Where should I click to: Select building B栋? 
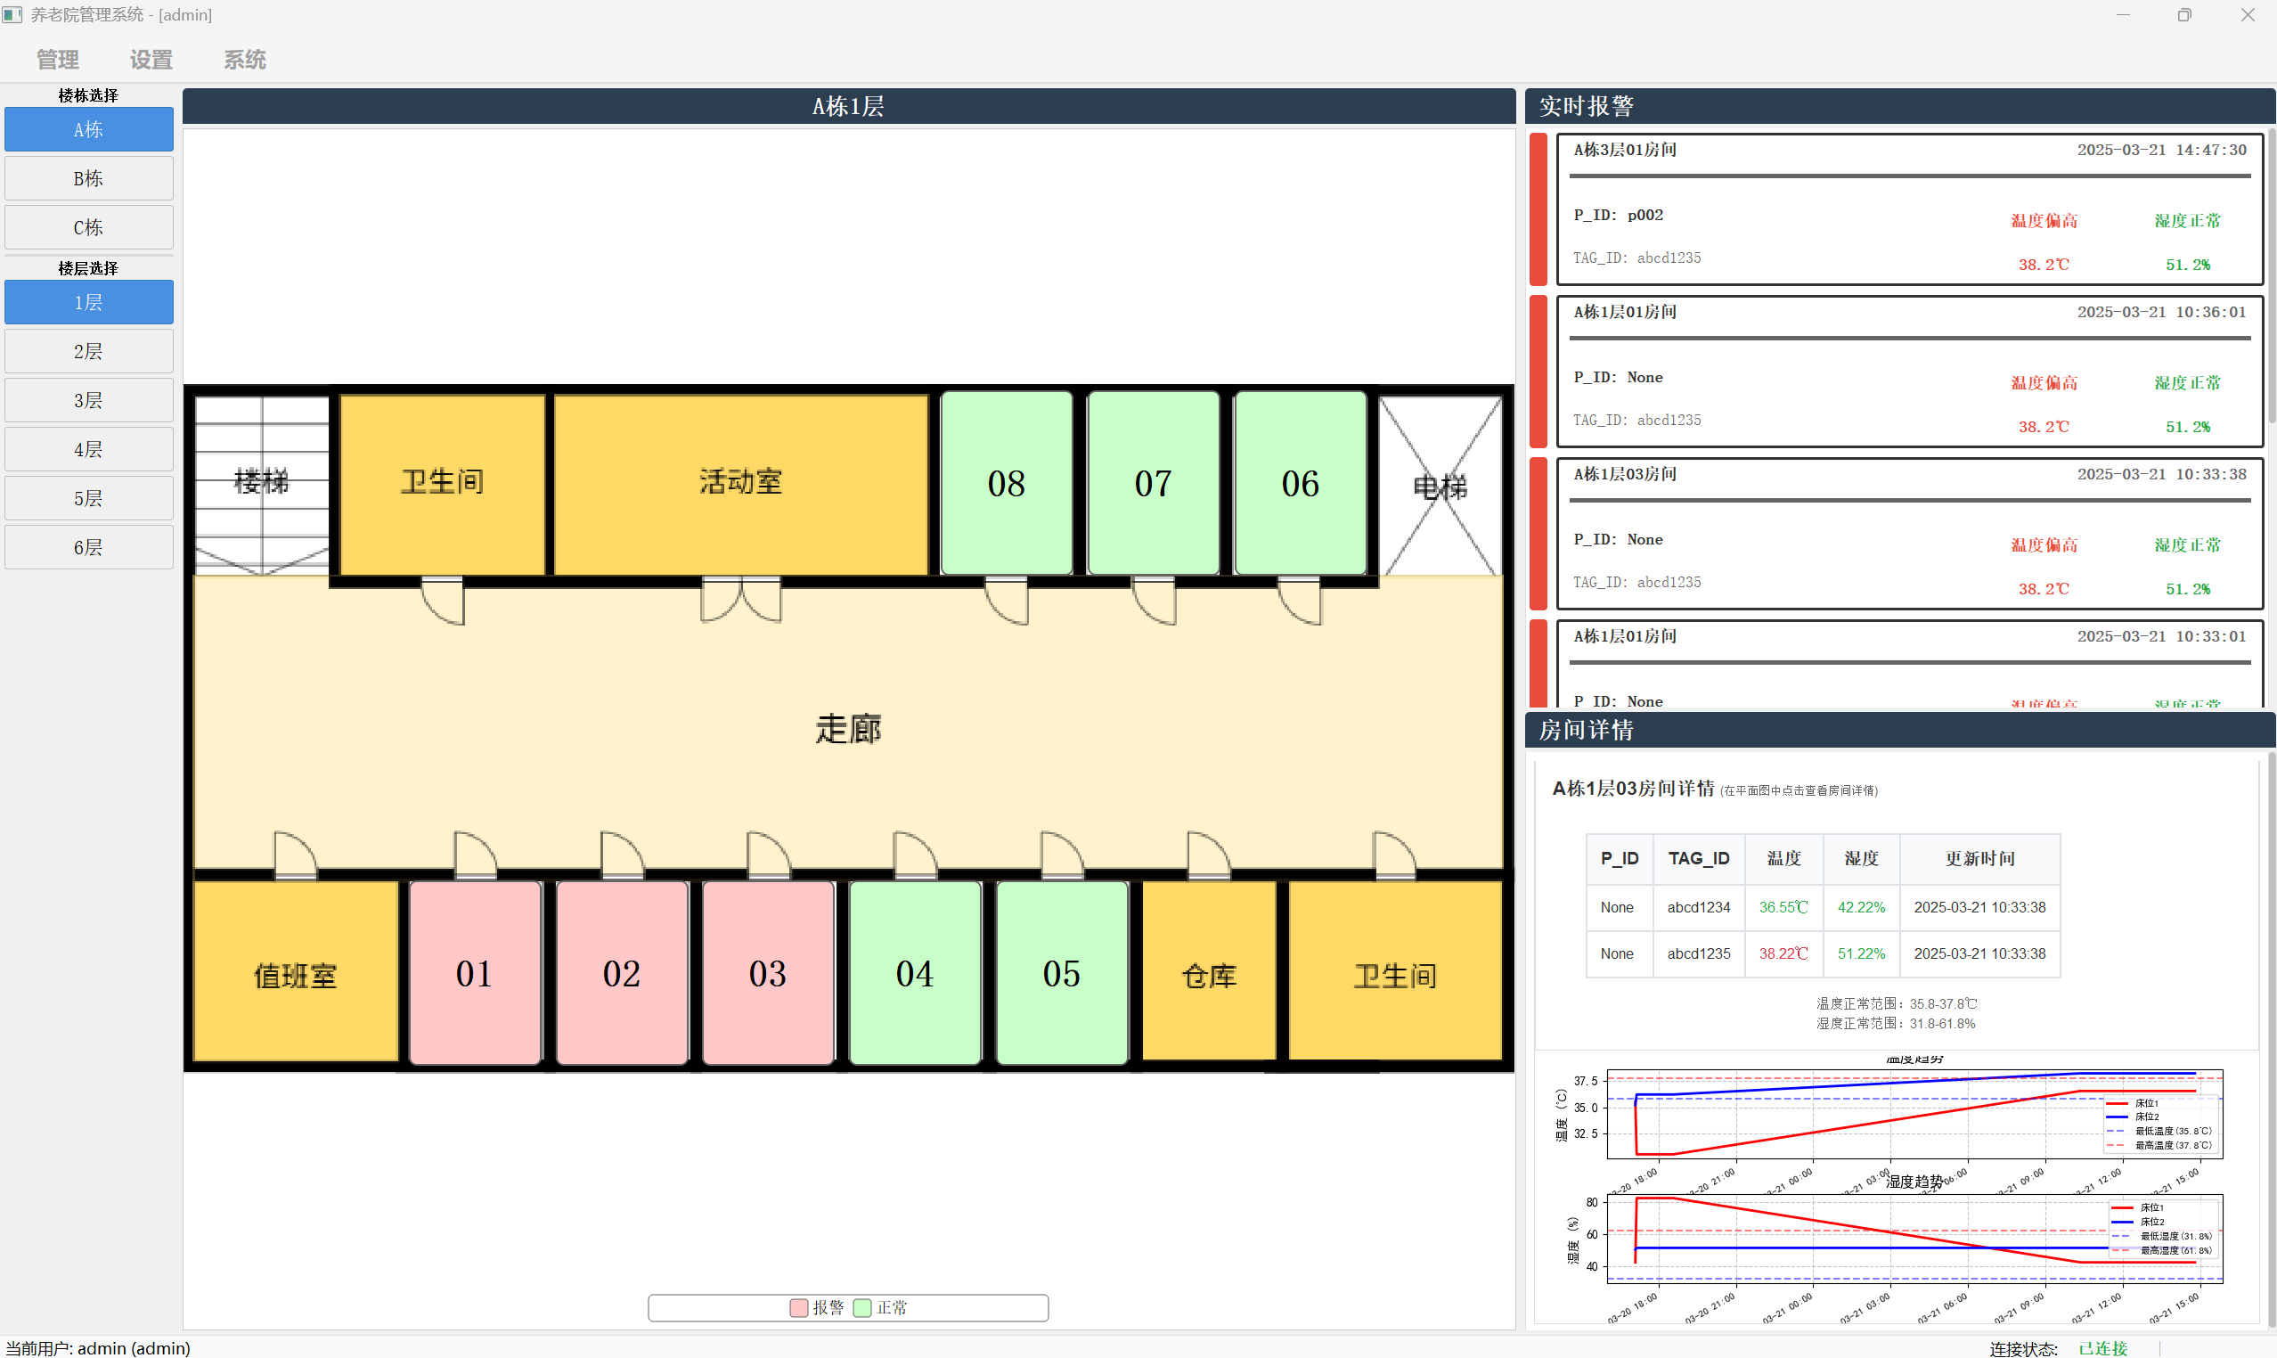coord(89,178)
